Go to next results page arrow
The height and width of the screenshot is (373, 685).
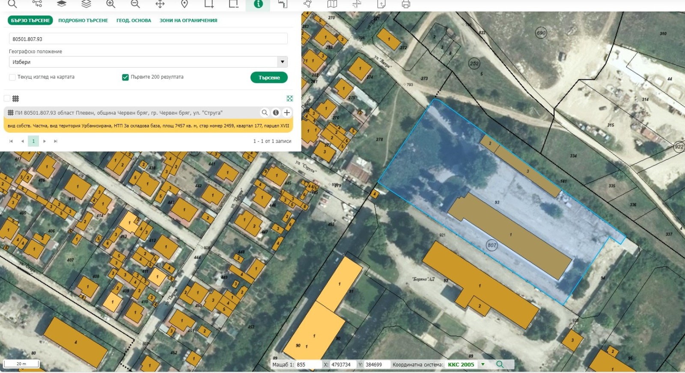click(x=45, y=141)
